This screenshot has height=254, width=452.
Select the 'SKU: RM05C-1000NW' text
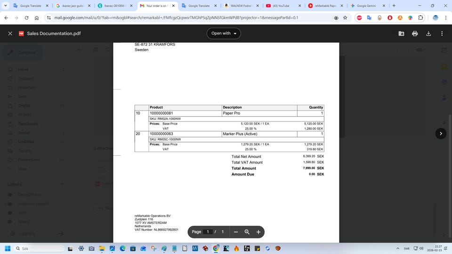165,139
